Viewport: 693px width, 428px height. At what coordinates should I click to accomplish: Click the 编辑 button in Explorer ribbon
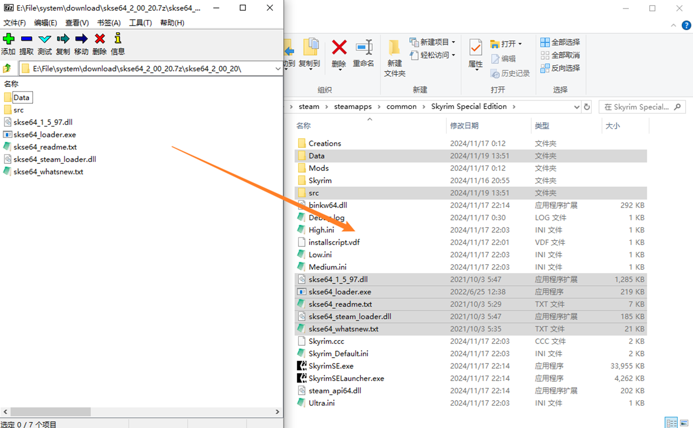(x=504, y=59)
